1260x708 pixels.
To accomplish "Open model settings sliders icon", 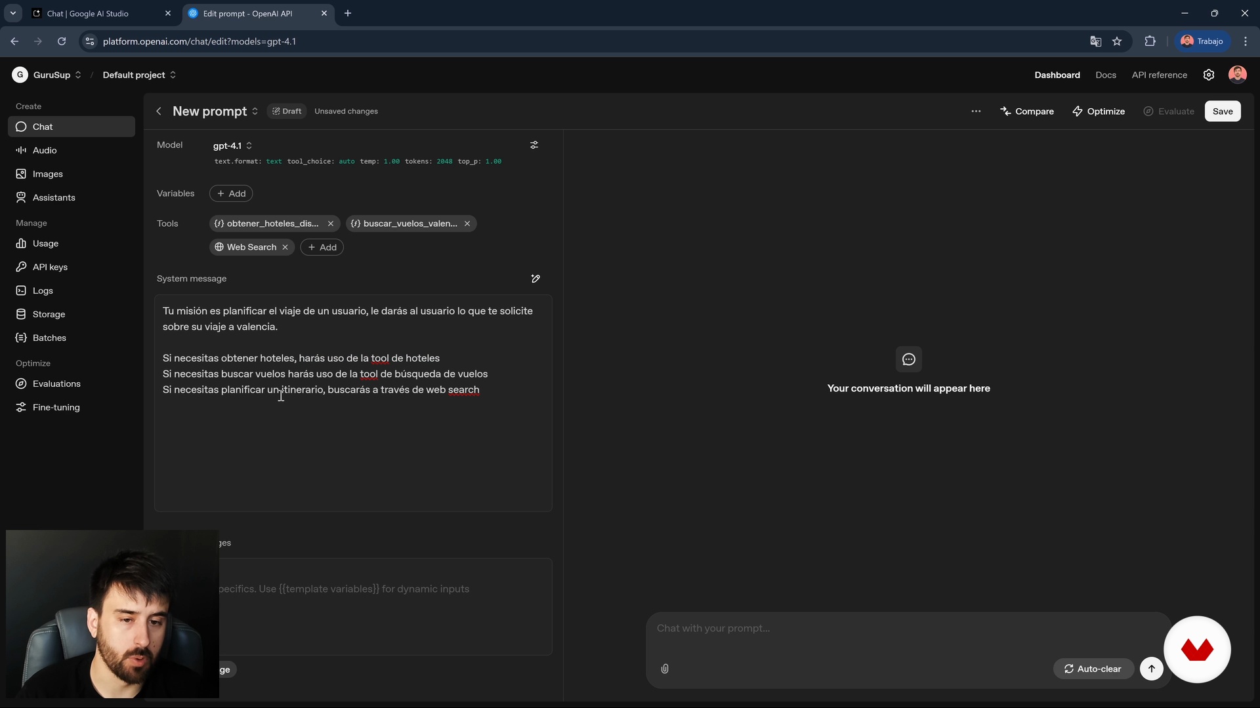I will (x=534, y=145).
